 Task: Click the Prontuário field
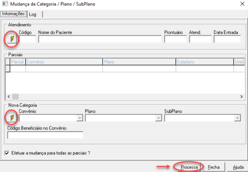point(176,39)
